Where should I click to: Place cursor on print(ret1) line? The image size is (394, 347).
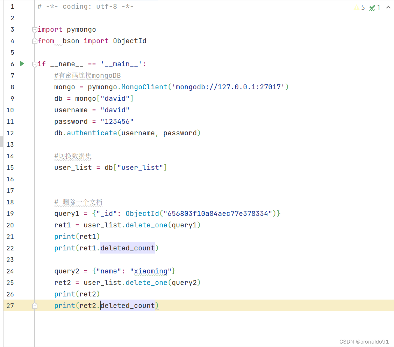[x=77, y=237]
